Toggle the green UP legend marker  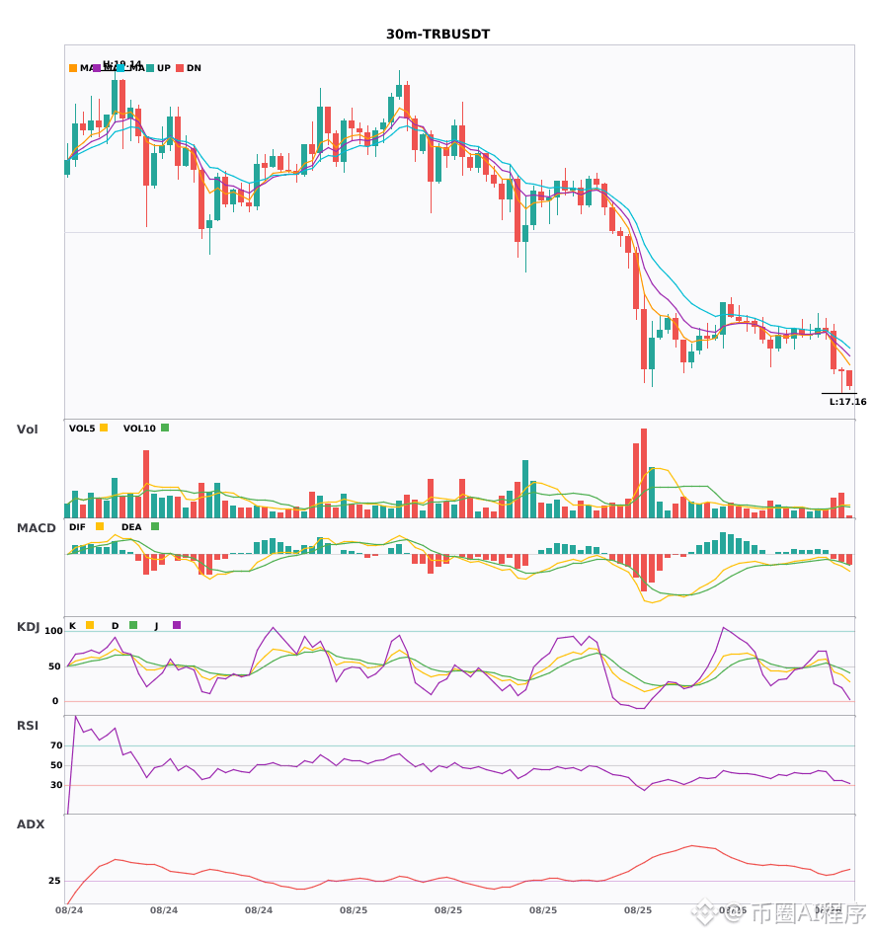[150, 68]
